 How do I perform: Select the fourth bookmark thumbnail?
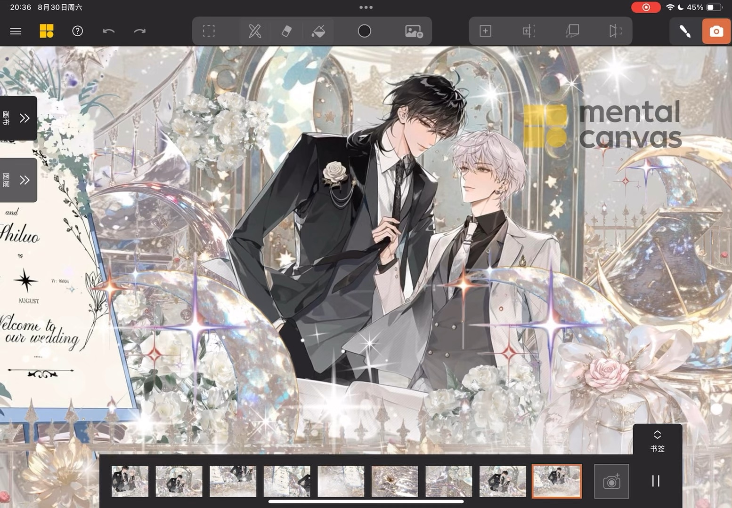pos(287,481)
